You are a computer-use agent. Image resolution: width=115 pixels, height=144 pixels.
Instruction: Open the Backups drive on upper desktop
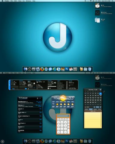pyautogui.click(x=97, y=13)
